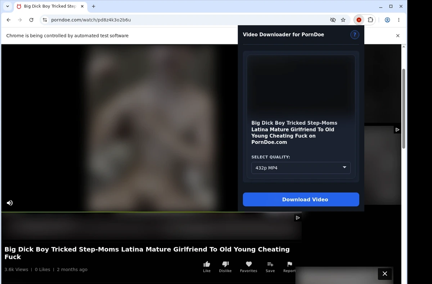Screen dimensions: 432x284
Task: Dismiss the automated test software notification
Action: (x=398, y=36)
